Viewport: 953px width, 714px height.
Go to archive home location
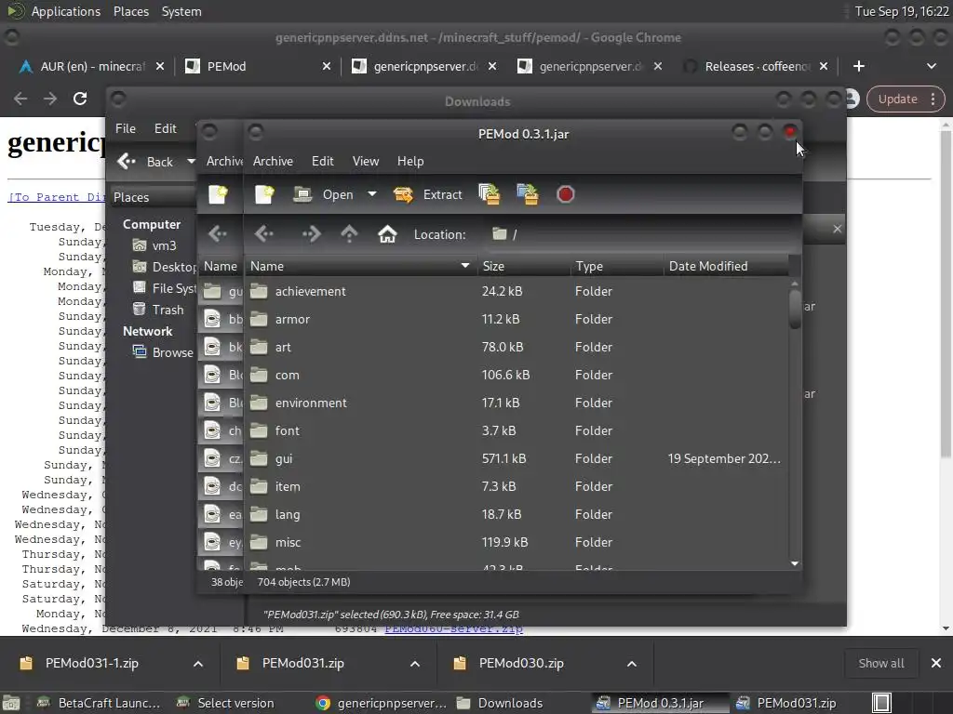point(387,233)
